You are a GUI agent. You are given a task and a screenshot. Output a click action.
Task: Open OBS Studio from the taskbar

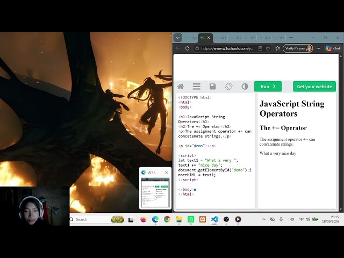pos(226,219)
